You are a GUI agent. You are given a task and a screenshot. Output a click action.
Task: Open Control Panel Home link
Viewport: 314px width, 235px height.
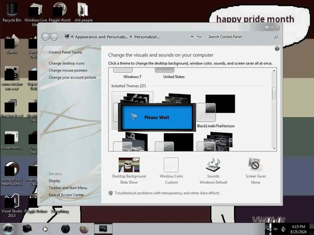[65, 52]
